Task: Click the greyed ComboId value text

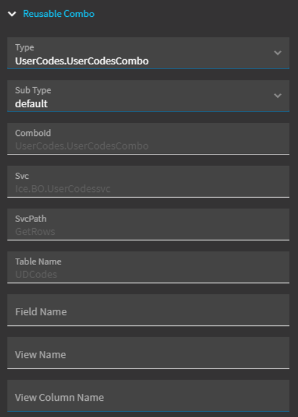Action: pyautogui.click(x=82, y=146)
